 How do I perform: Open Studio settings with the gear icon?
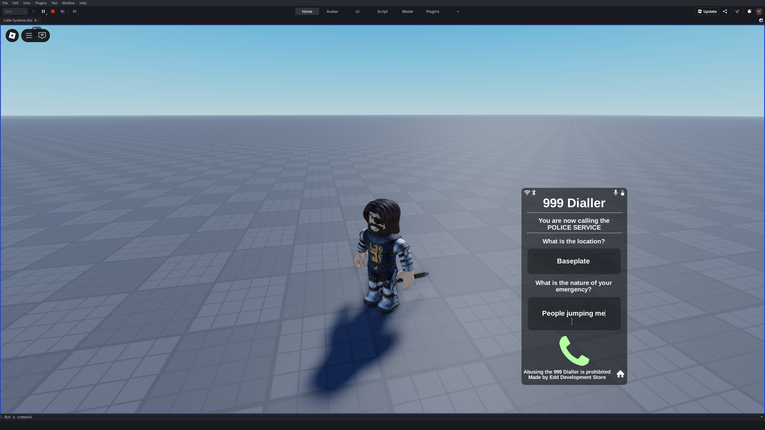(761, 20)
